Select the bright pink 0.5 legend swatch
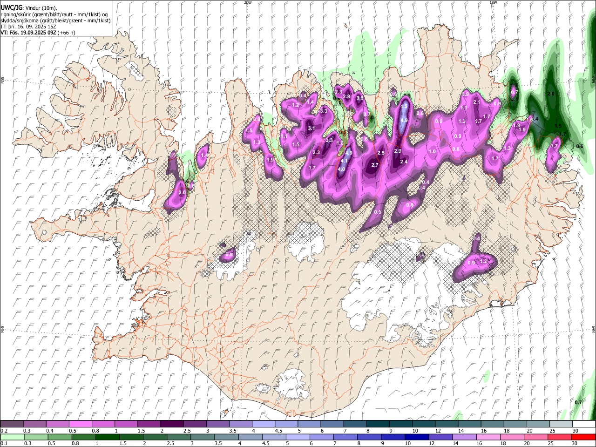Viewport: 596px width, 447px height. pyautogui.click(x=80, y=424)
